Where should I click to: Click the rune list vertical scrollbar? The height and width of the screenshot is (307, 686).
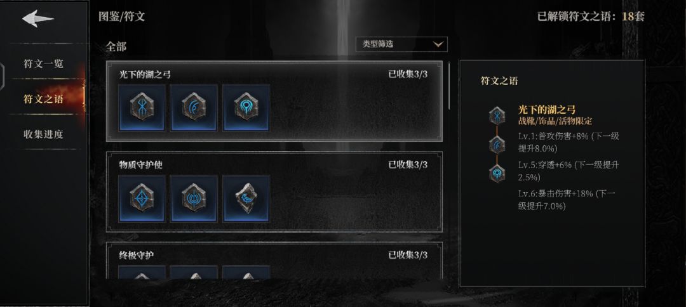point(449,85)
